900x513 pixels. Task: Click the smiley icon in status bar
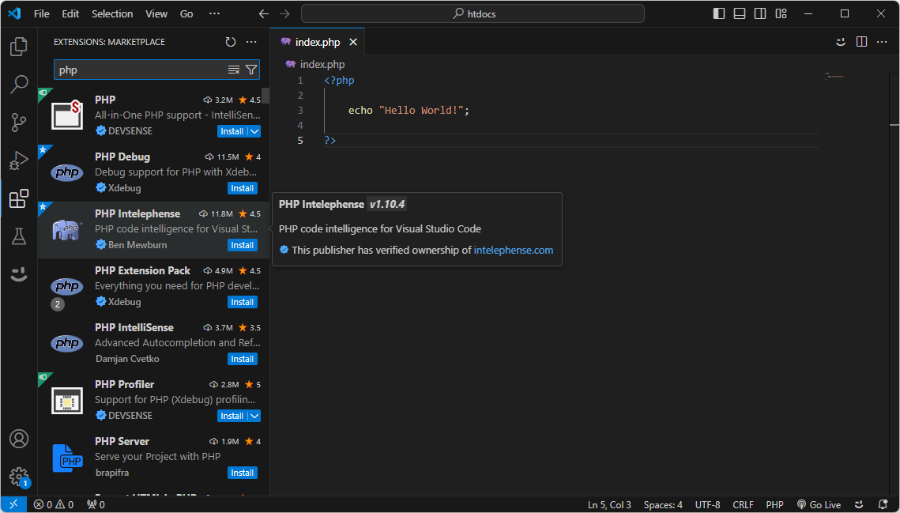[x=859, y=504]
